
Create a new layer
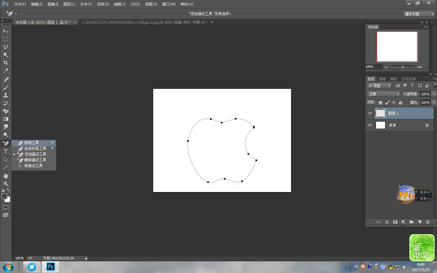[419, 222]
